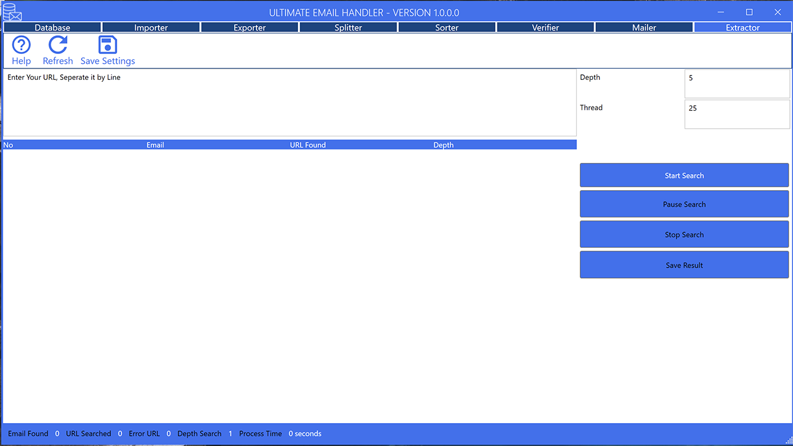Select the Extractor tab
Screen dimensions: 793x446
(x=742, y=27)
